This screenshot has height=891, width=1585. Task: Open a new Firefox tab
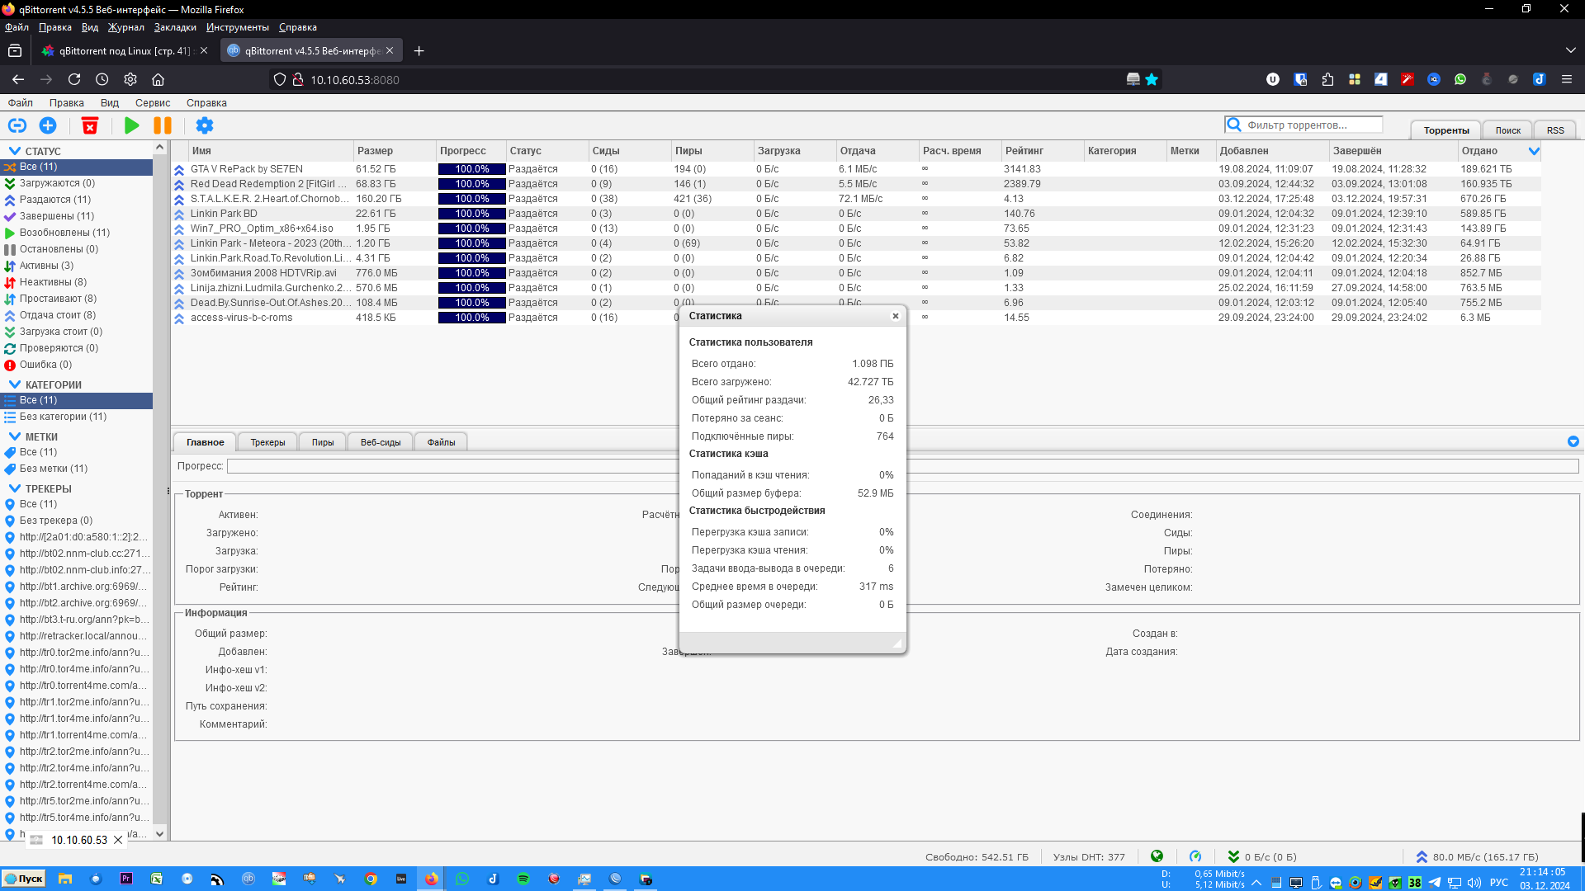419,50
